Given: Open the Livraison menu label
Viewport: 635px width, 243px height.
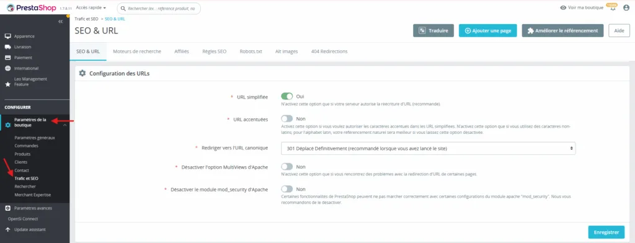Looking at the screenshot, I should coord(23,46).
